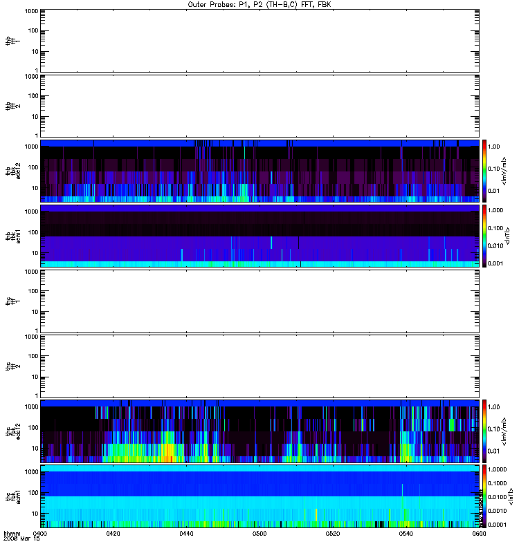The image size is (519, 553).
Task: Select the 0520 time axis label
Action: tap(333, 534)
